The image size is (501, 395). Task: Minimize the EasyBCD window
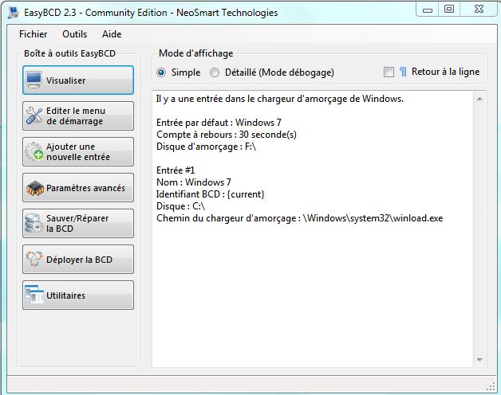point(428,10)
